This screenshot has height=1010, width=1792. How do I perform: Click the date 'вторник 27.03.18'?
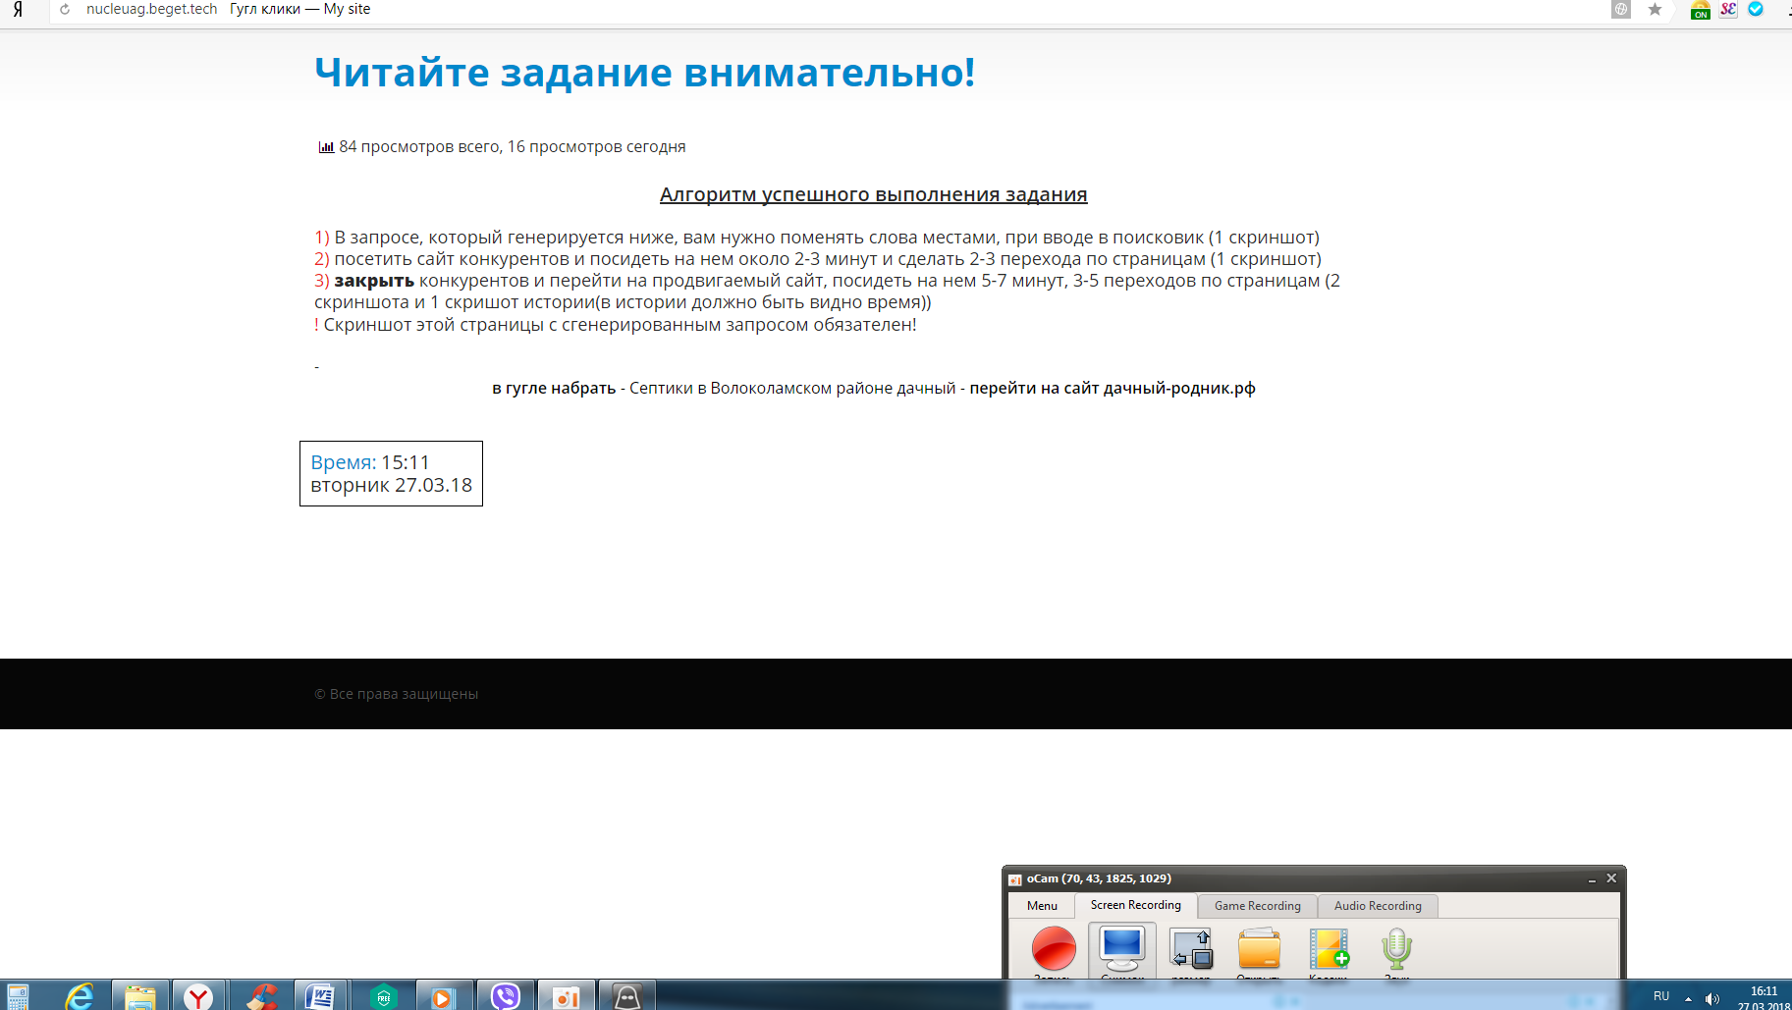(x=391, y=485)
